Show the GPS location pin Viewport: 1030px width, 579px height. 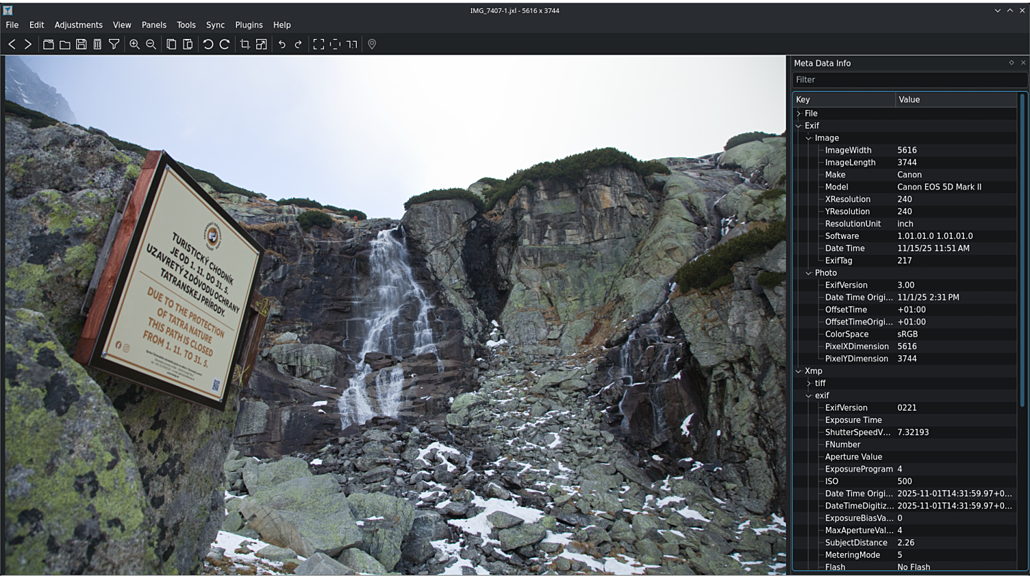coord(372,44)
